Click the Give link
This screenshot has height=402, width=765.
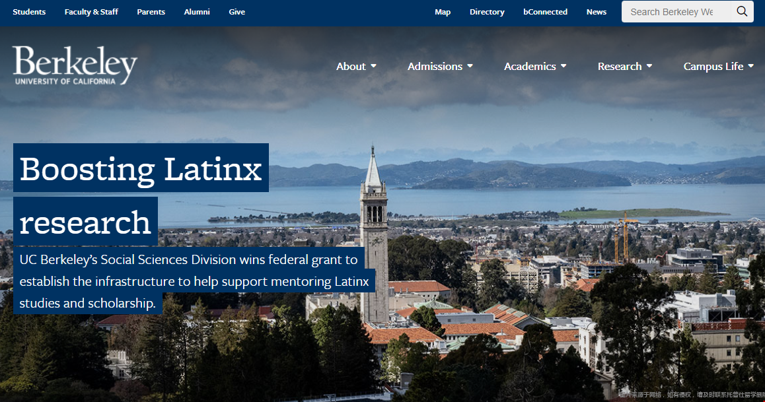pyautogui.click(x=237, y=12)
